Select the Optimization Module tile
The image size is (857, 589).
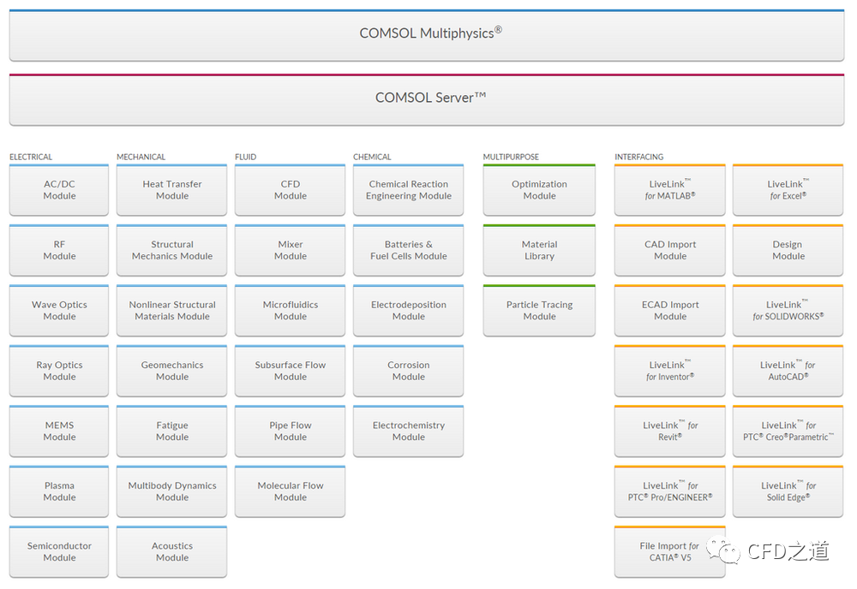click(x=539, y=190)
